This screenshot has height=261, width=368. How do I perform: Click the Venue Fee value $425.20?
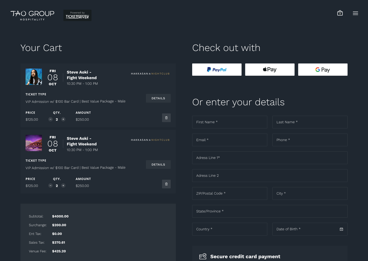pyautogui.click(x=59, y=251)
